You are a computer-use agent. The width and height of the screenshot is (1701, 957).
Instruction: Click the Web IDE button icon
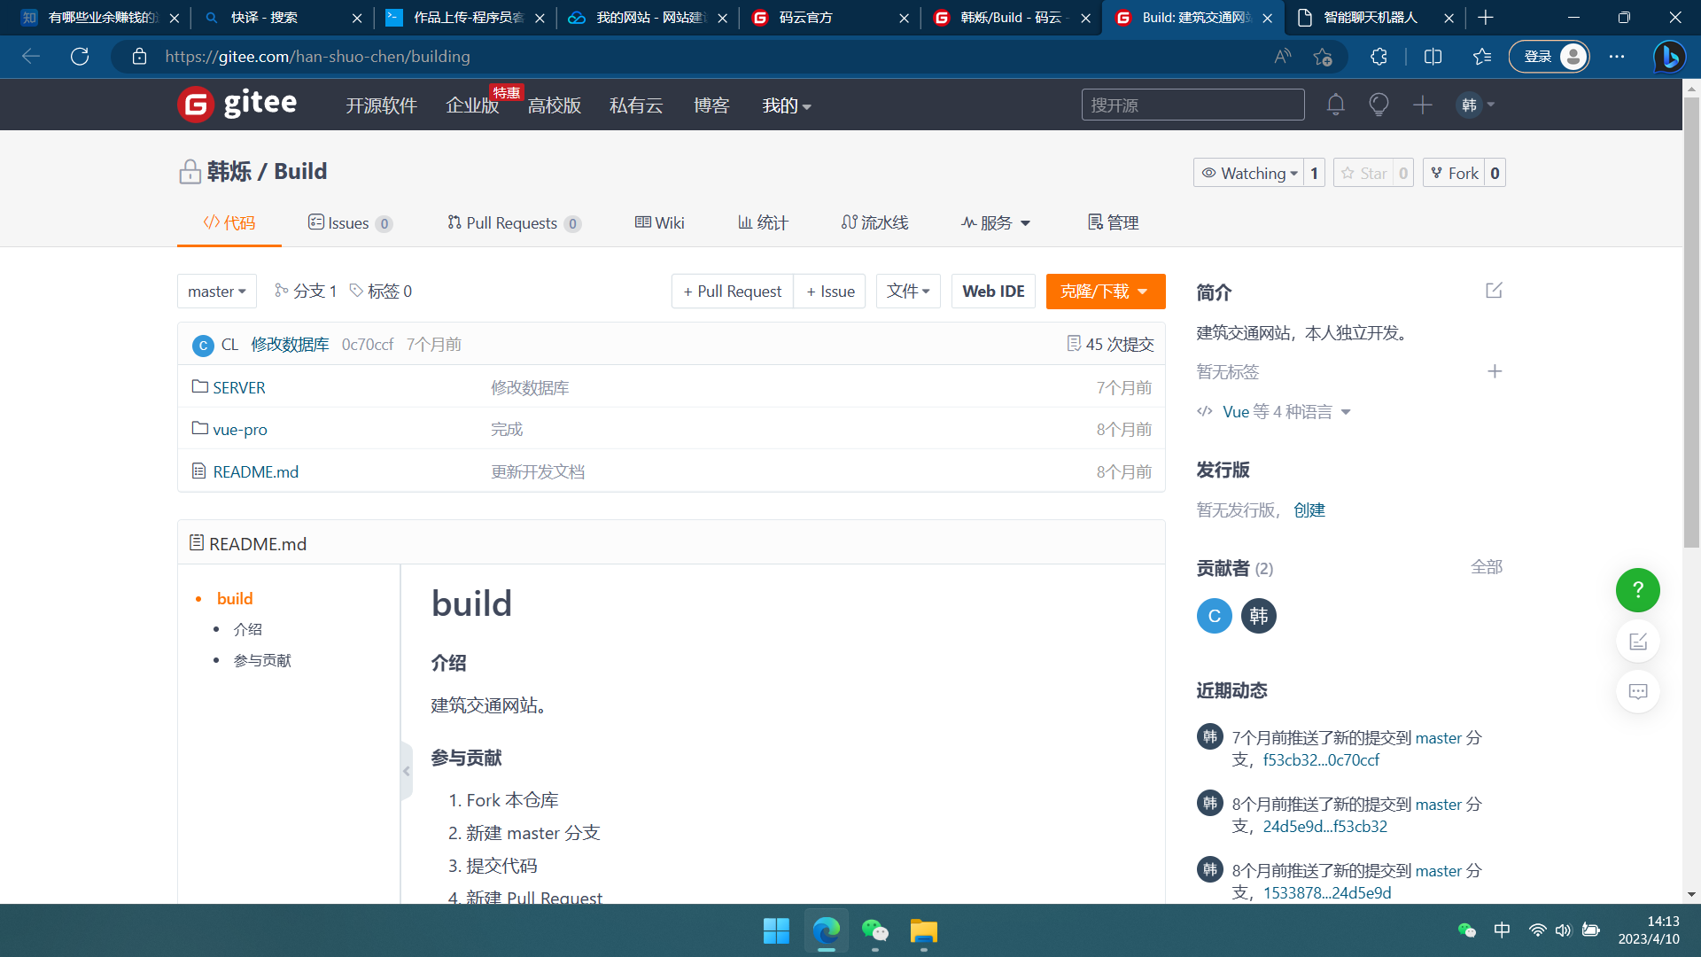point(990,291)
